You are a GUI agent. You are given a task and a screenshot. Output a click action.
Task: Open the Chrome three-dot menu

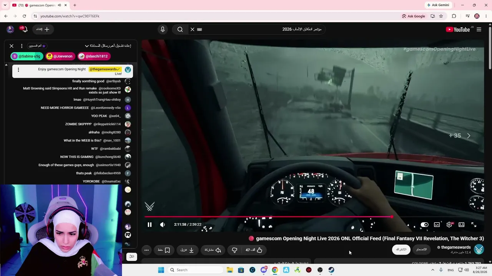click(485, 16)
